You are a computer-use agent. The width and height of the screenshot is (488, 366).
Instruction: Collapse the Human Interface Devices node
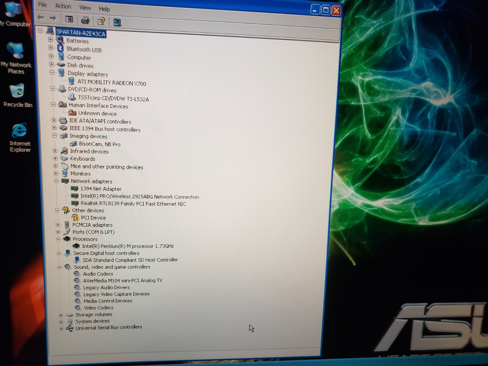(x=53, y=104)
